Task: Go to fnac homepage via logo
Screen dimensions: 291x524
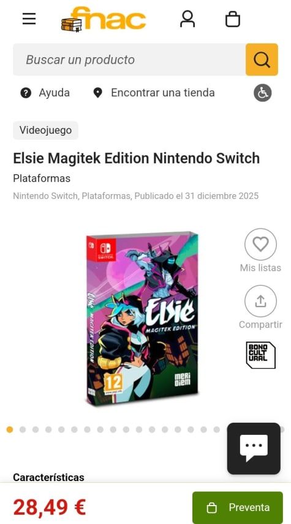Action: click(x=104, y=19)
